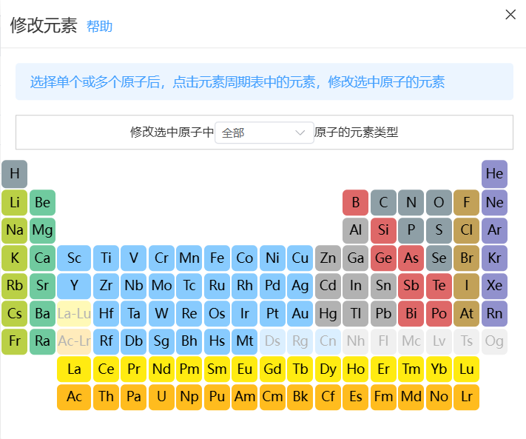Pick tungsten W element
The height and width of the screenshot is (439, 526).
[161, 314]
